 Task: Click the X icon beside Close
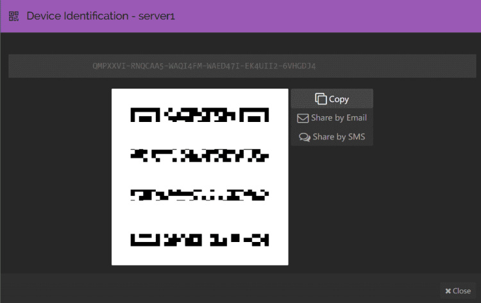448,291
